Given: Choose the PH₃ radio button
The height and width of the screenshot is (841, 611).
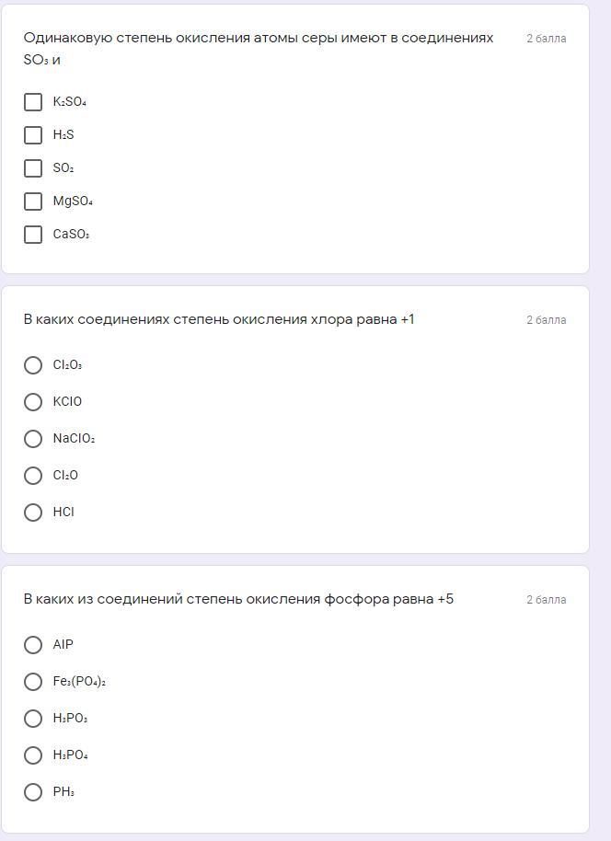Looking at the screenshot, I should click(33, 792).
